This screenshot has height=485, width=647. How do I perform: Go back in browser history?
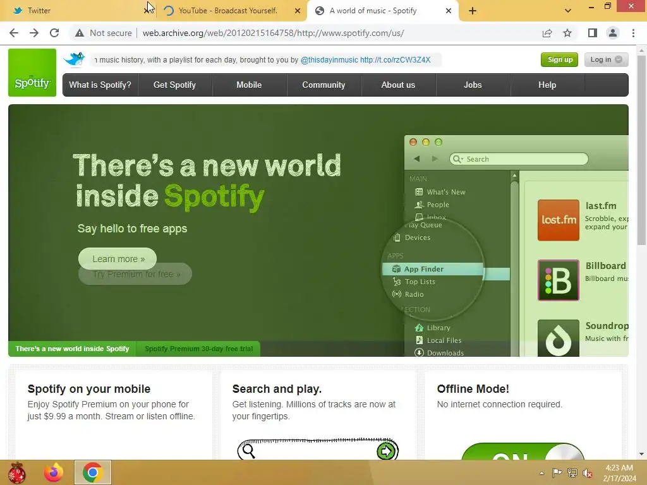click(14, 33)
